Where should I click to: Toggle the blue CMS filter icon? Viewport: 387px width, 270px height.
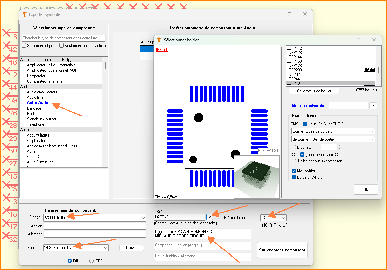304,124
